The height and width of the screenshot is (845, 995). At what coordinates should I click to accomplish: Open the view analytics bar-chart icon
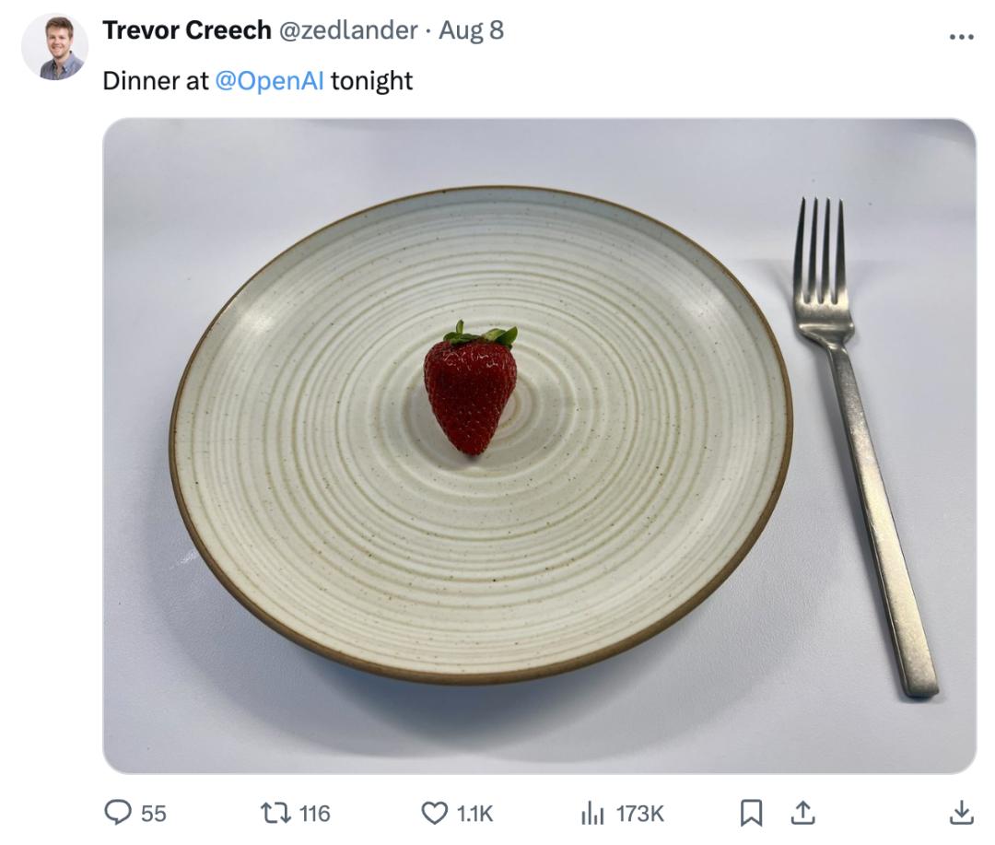point(591,812)
